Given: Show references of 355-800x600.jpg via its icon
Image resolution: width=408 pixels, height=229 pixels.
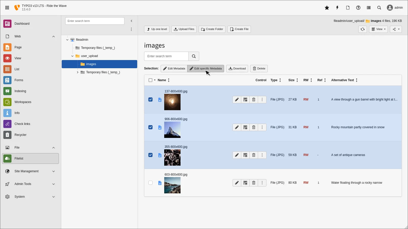Looking at the screenshot, I should click(245, 155).
